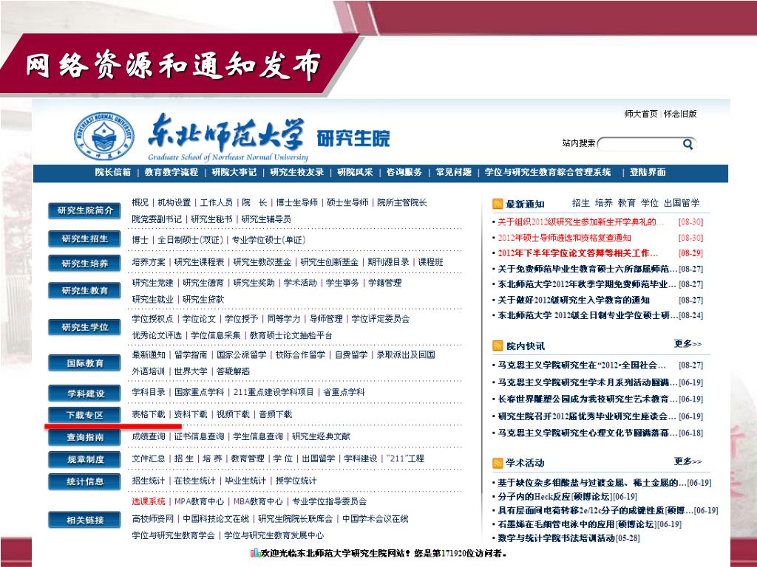757x567 pixels.
Task: Open 视频下载 link
Action: pyautogui.click(x=233, y=414)
